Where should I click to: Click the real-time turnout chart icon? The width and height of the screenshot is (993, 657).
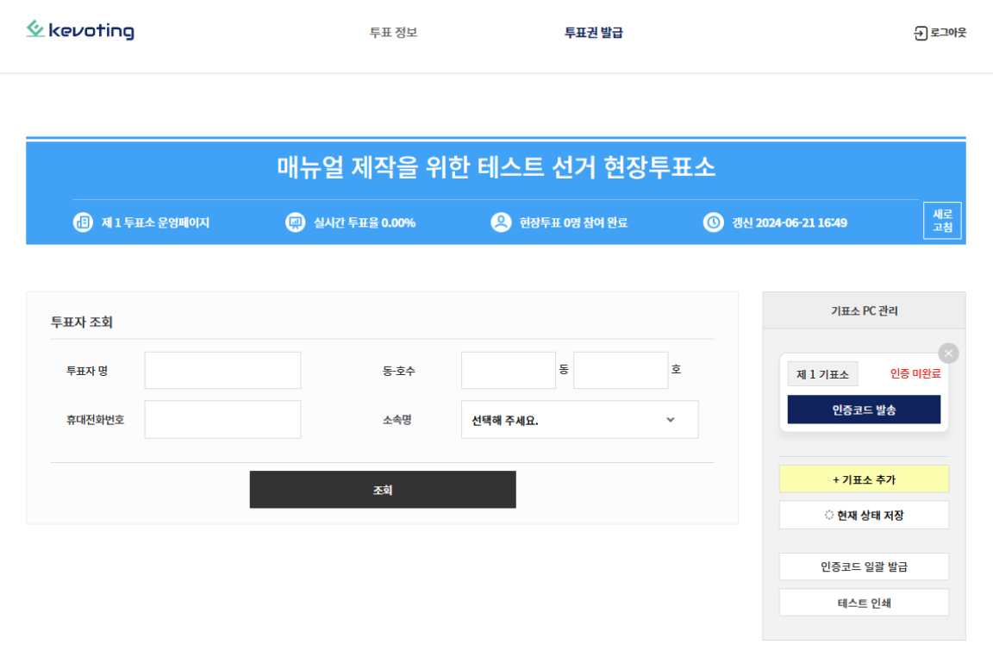coord(296,222)
